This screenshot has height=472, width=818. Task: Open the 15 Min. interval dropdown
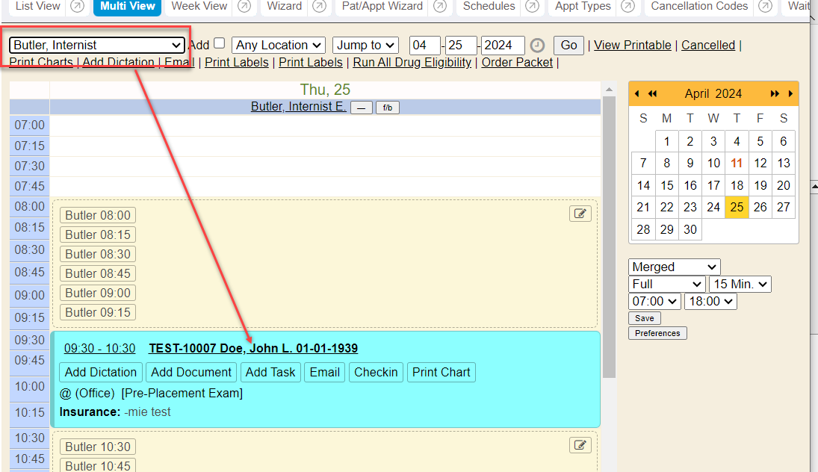(x=740, y=284)
